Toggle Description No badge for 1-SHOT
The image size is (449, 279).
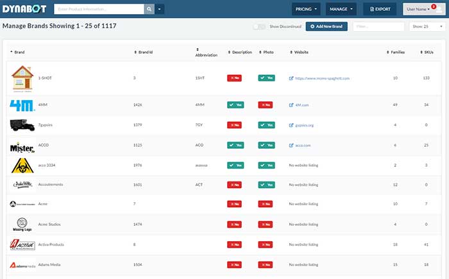pos(234,78)
